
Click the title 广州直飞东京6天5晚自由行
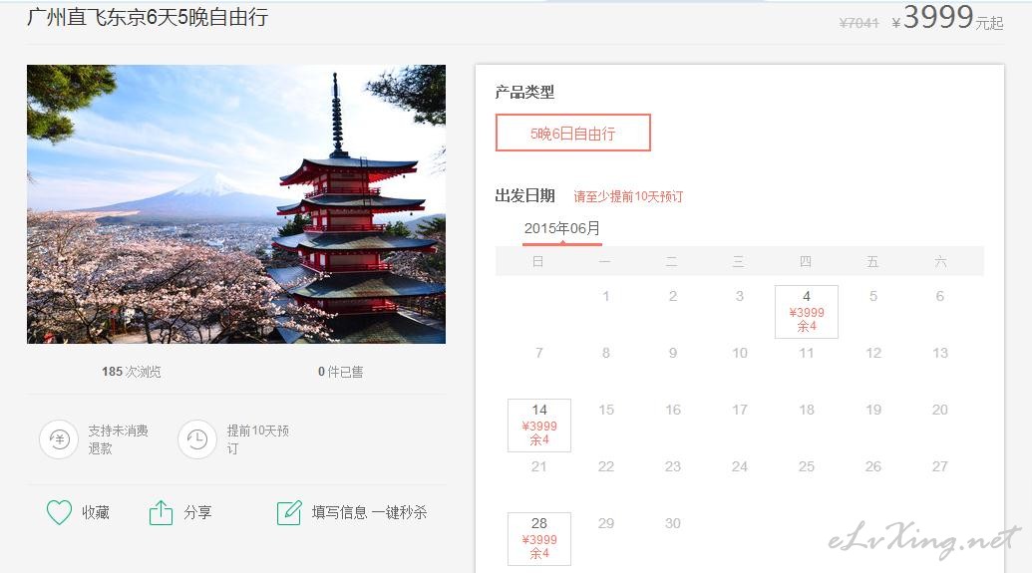(148, 17)
